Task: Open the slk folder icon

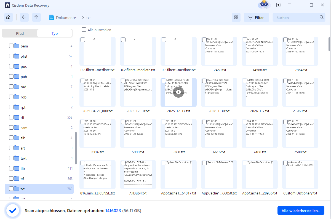Action: coord(17,138)
